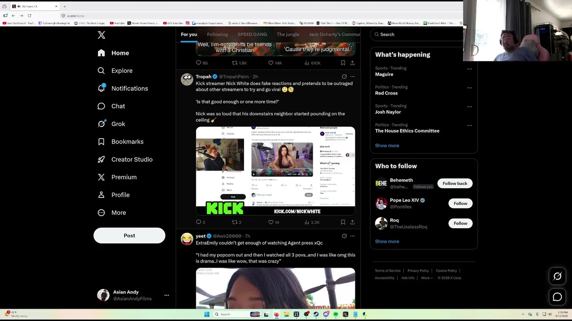Show more Who to follow suggestions
The image size is (572, 321).
(387, 241)
